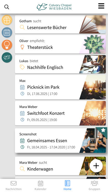Open the Theaterstück recommendation
Viewport: 108px width, 192px height.
tap(60, 44)
